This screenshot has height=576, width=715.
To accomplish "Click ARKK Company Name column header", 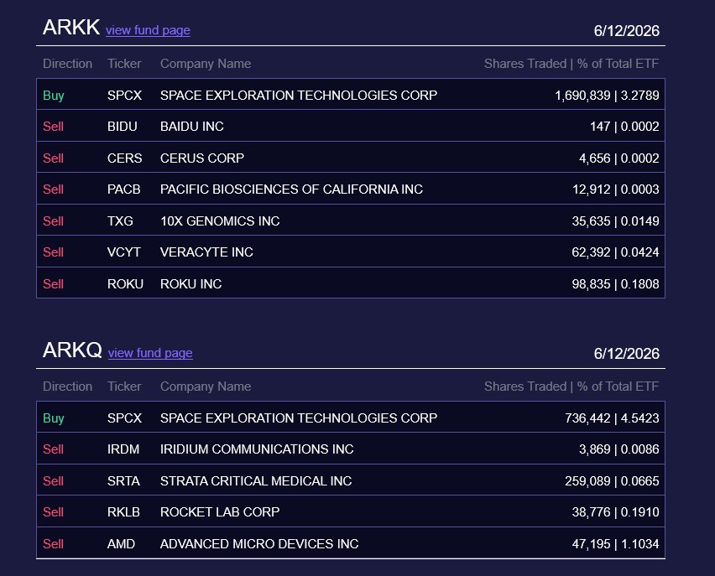I will pos(206,64).
